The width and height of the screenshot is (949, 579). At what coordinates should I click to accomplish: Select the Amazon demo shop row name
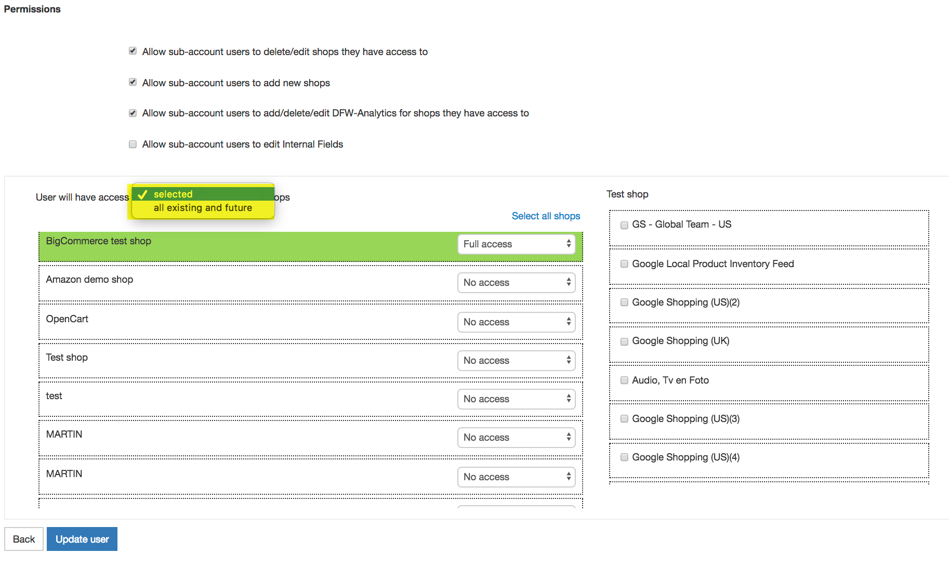coord(89,280)
